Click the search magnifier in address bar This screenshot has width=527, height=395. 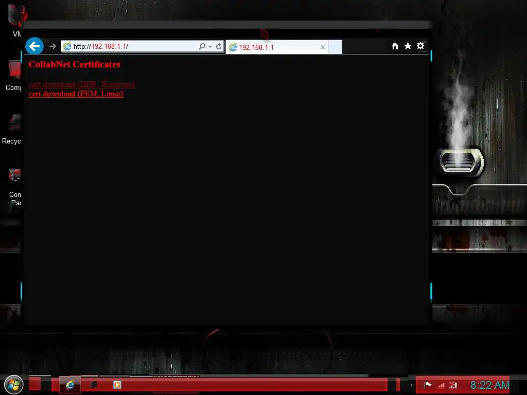coord(202,46)
